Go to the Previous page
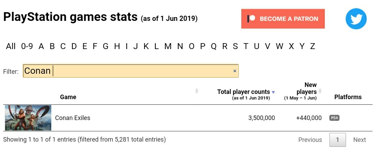This screenshot has width=376, height=159. tap(310, 140)
